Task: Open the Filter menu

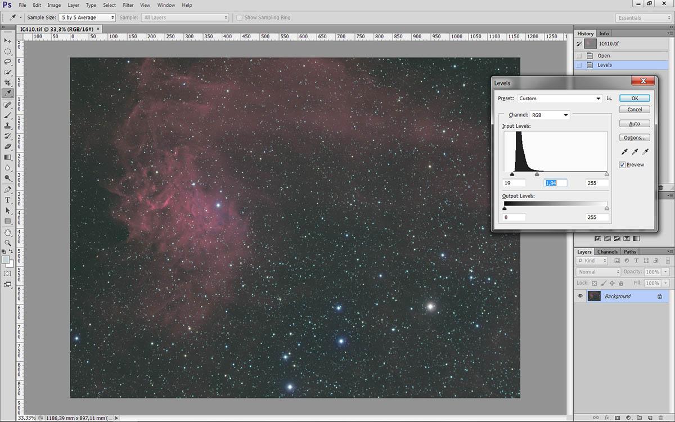Action: pyautogui.click(x=128, y=5)
